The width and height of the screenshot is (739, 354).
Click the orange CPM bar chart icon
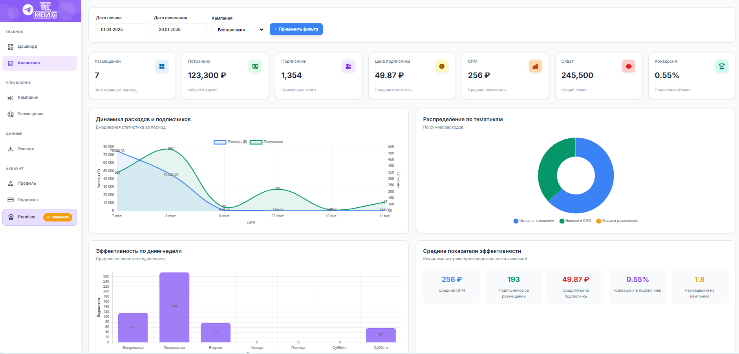(535, 66)
